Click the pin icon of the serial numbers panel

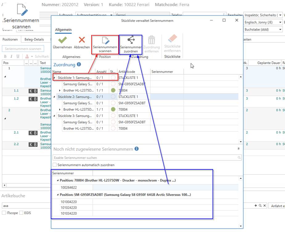238,149
